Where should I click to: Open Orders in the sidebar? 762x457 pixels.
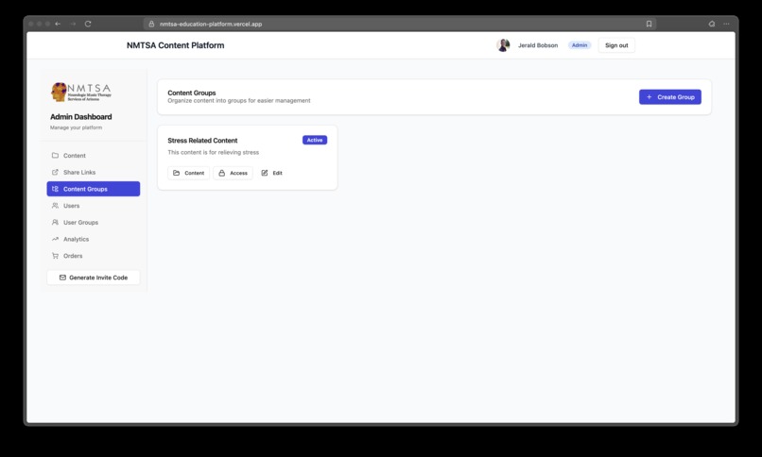[94, 256]
